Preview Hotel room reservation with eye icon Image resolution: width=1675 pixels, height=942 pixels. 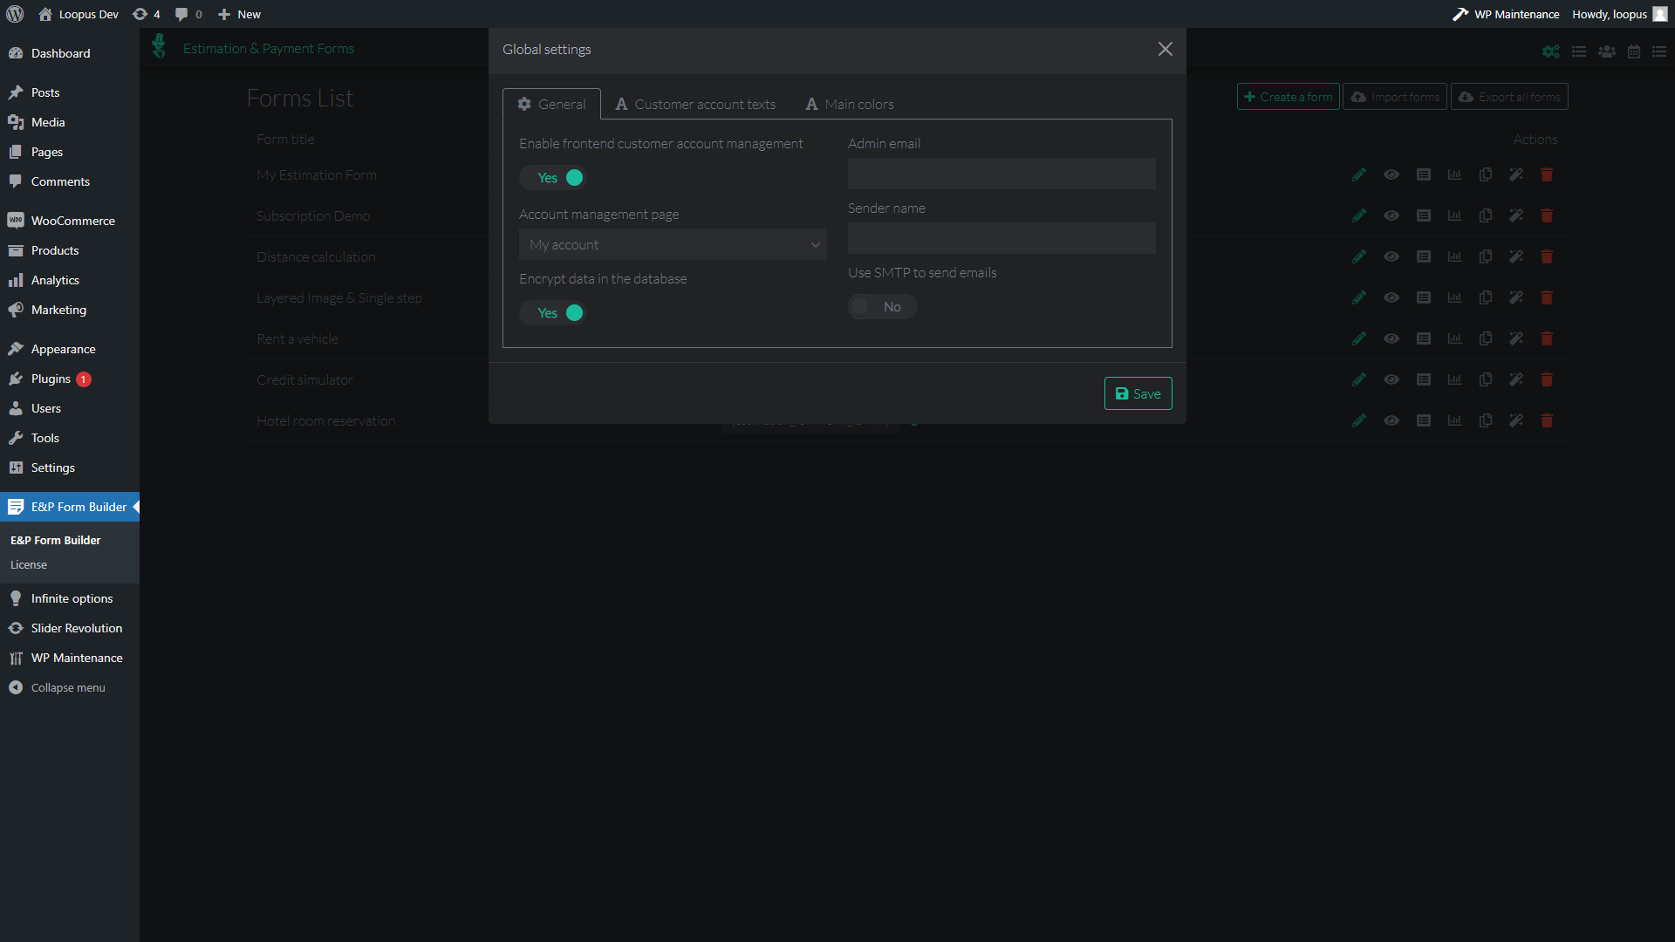[x=1391, y=420]
